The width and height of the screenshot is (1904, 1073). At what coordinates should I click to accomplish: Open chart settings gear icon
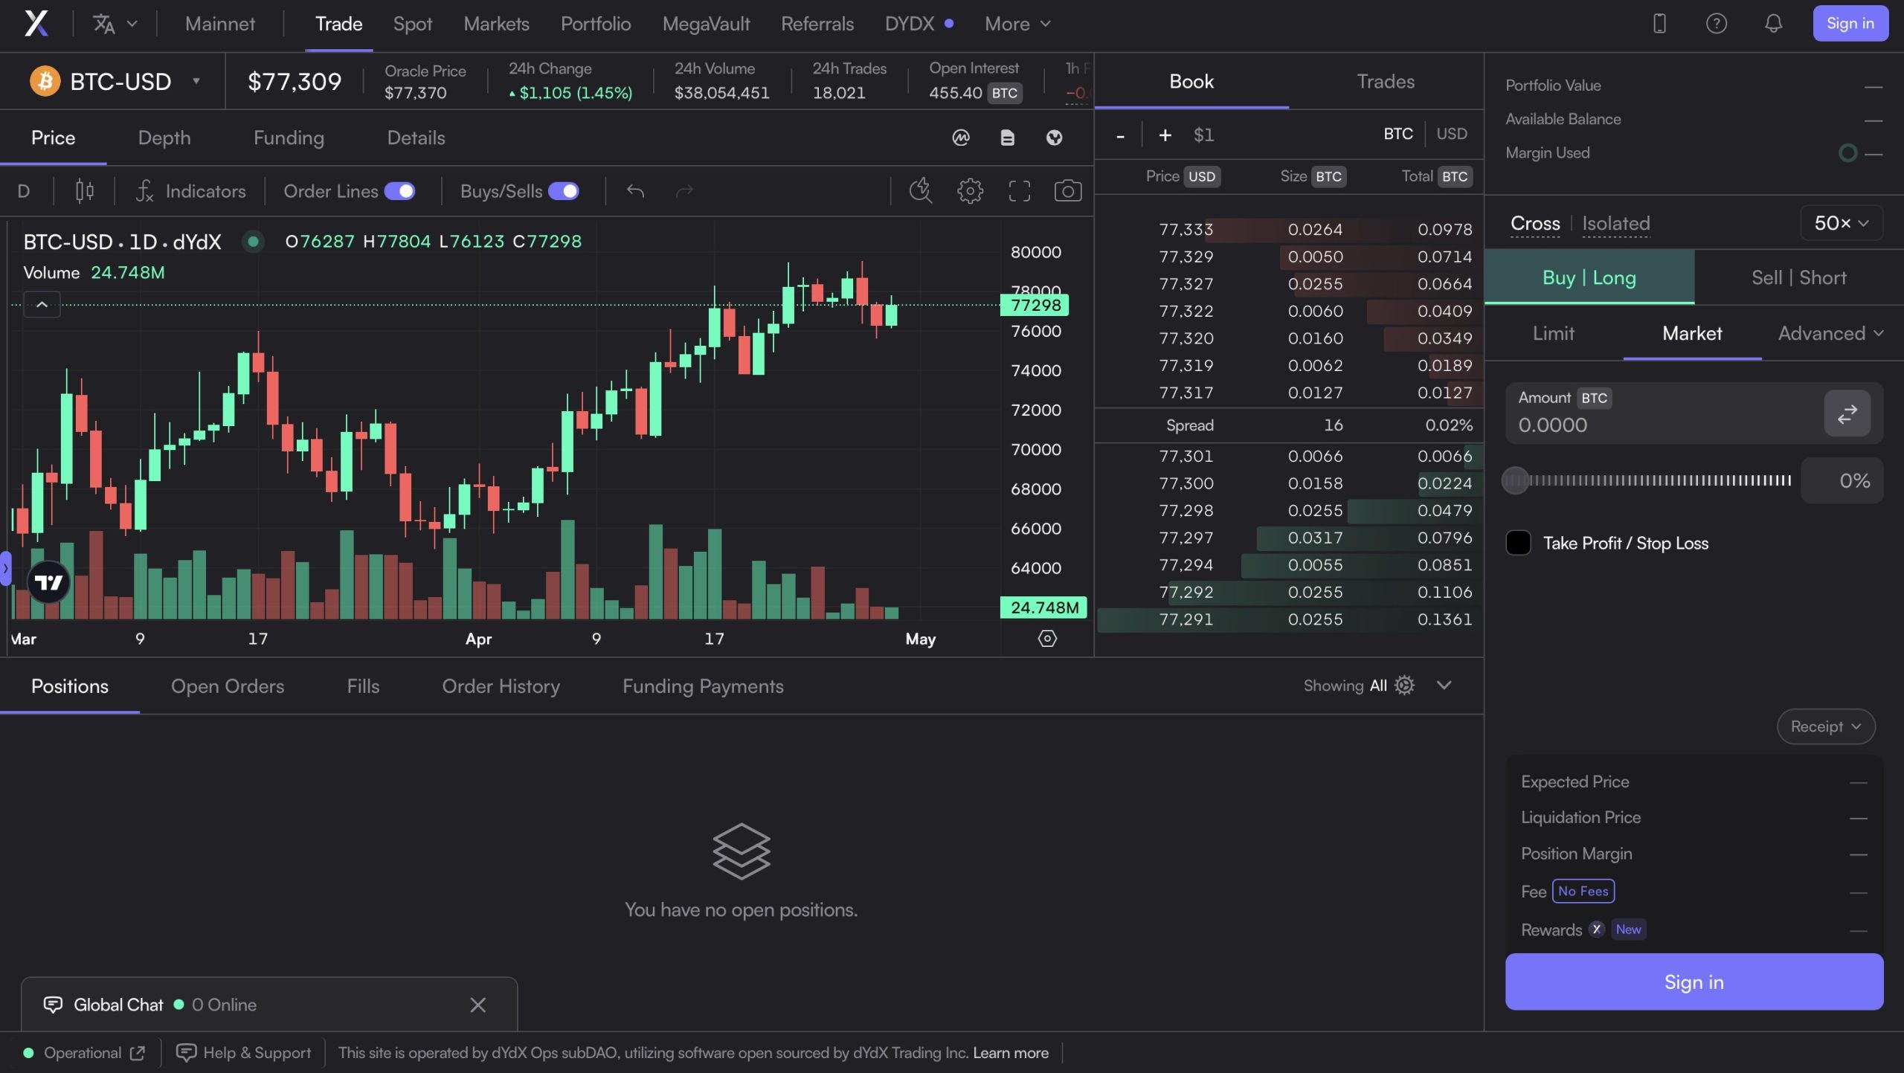969,191
